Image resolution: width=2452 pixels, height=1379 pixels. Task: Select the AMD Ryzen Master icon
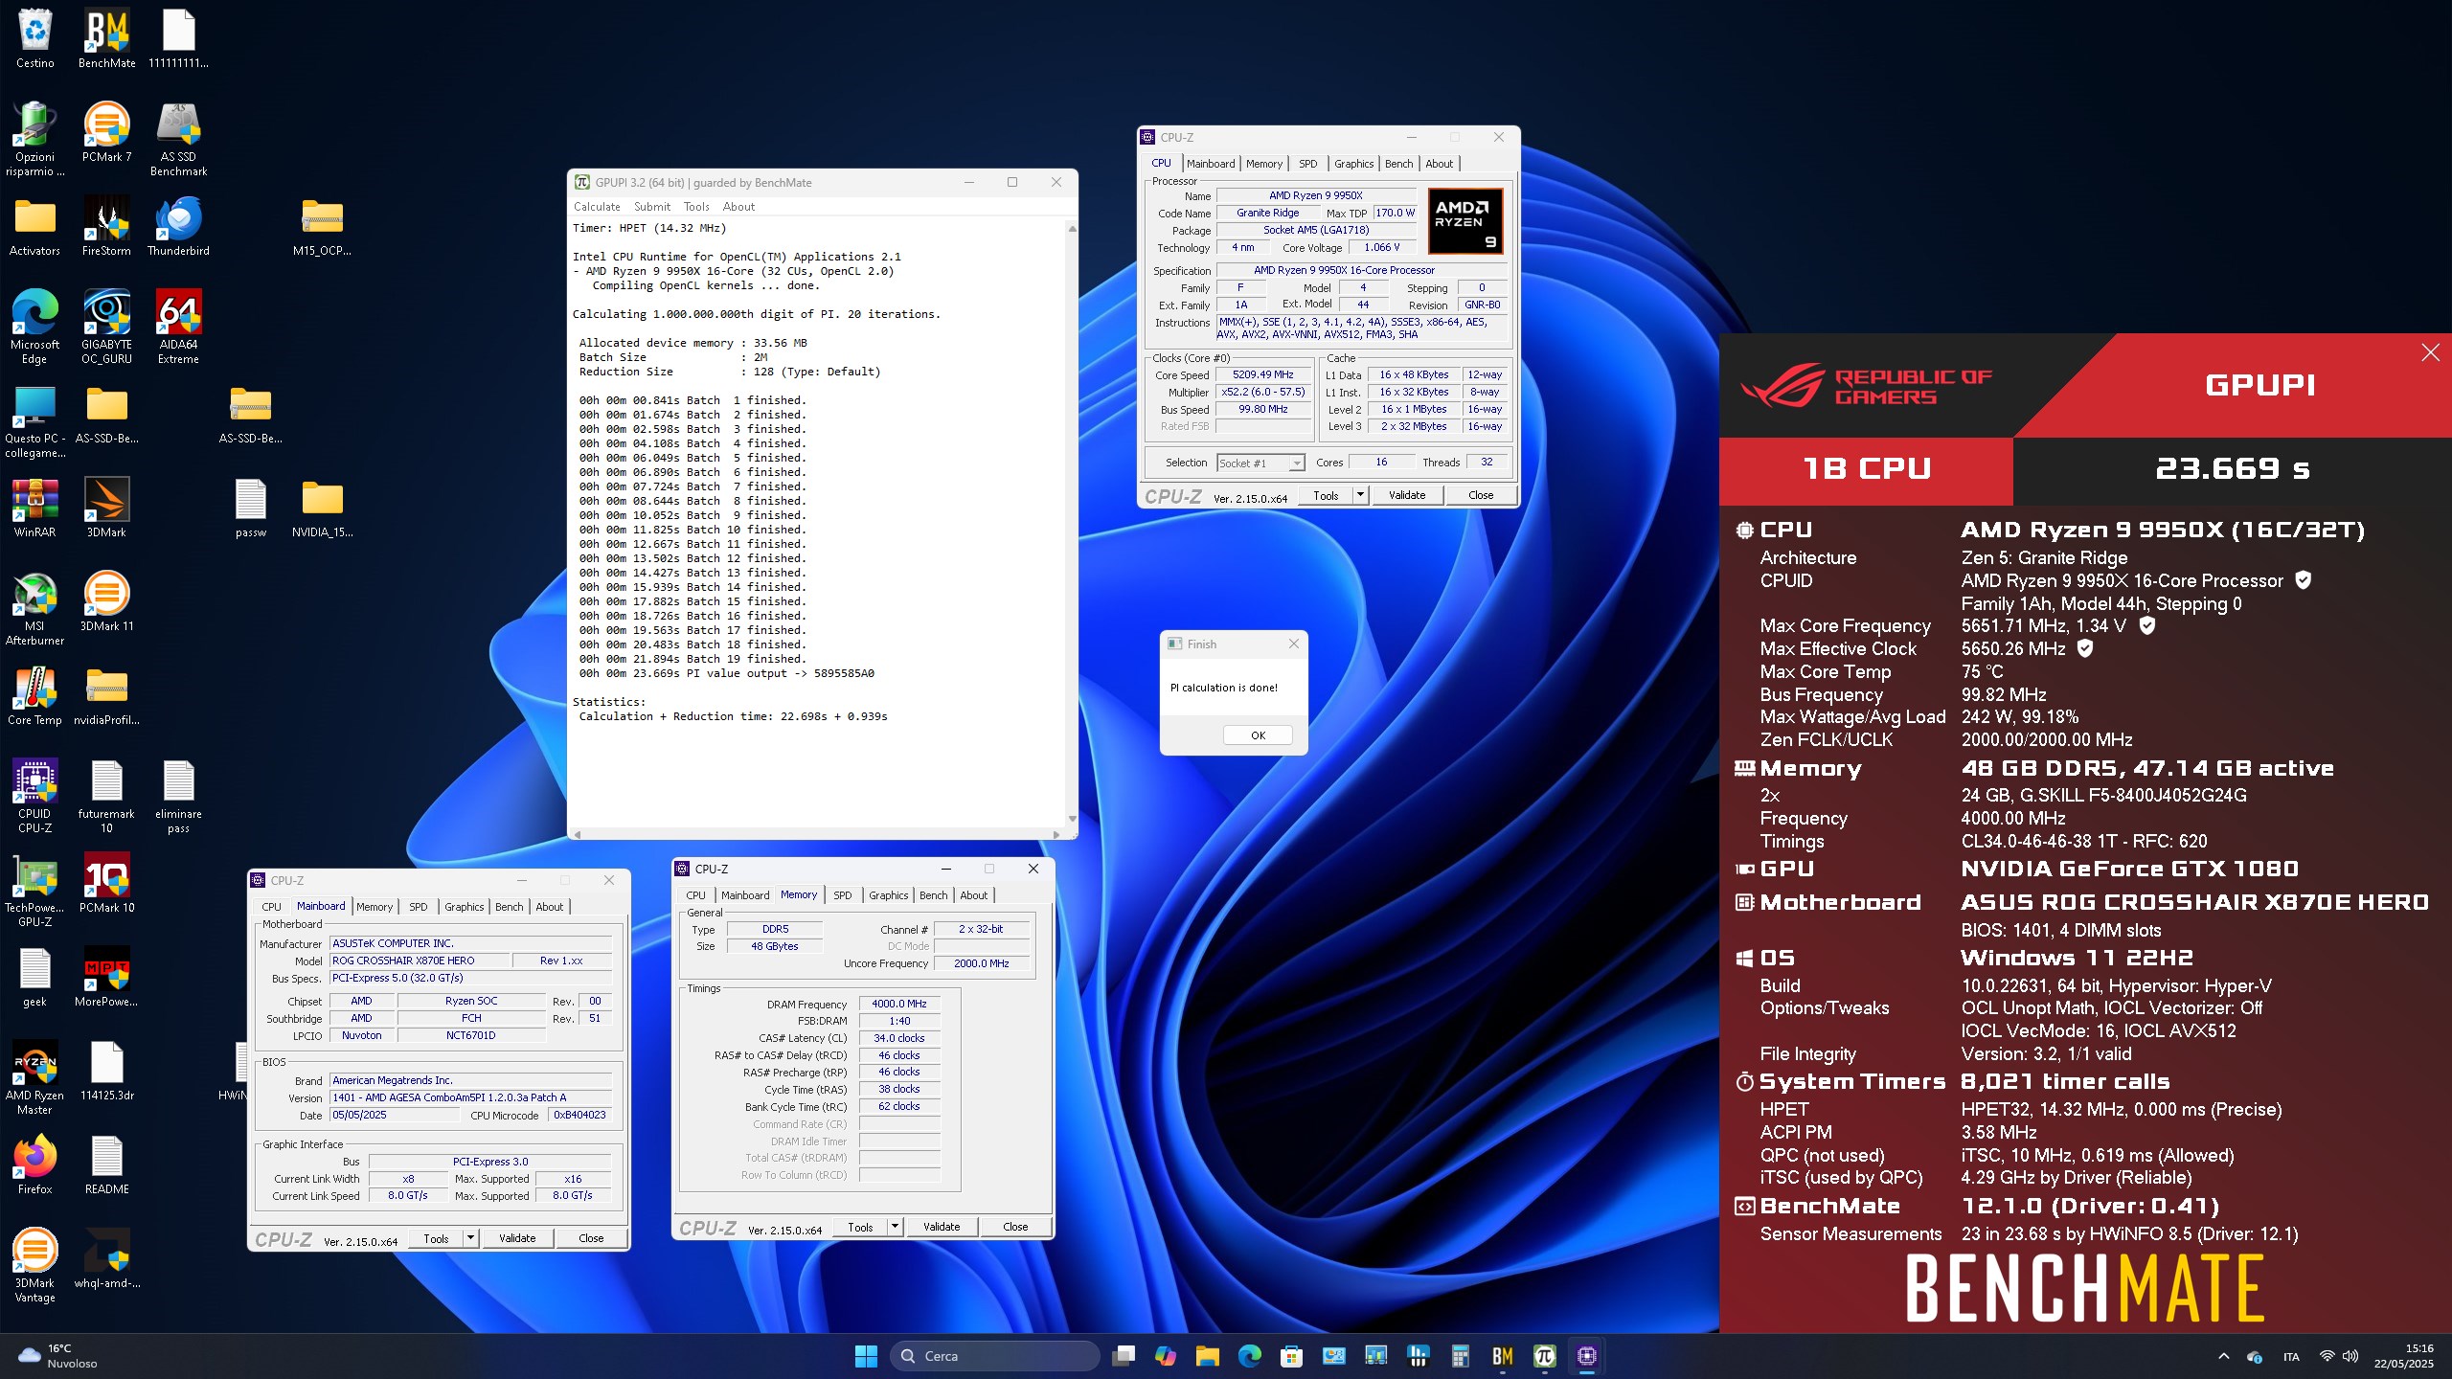pyautogui.click(x=34, y=1077)
